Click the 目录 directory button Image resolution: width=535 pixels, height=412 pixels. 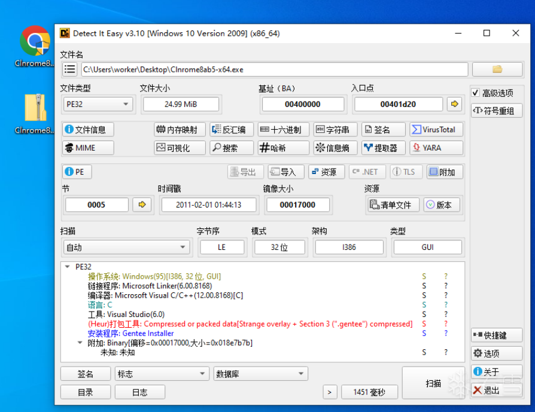[x=86, y=392]
